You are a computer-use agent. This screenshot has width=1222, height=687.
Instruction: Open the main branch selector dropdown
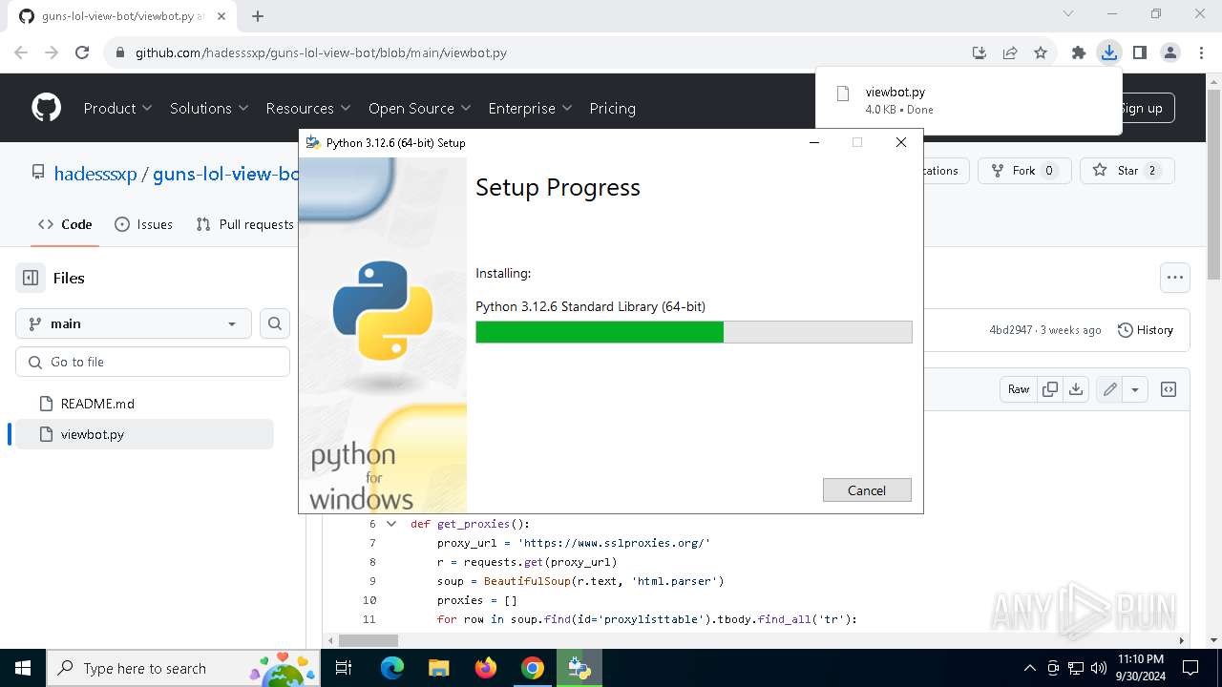[134, 323]
